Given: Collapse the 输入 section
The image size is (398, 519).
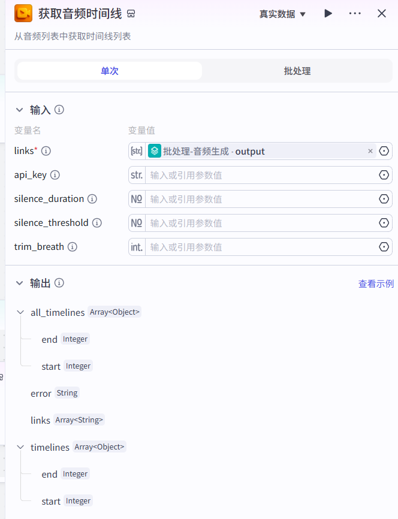Looking at the screenshot, I should [x=20, y=110].
